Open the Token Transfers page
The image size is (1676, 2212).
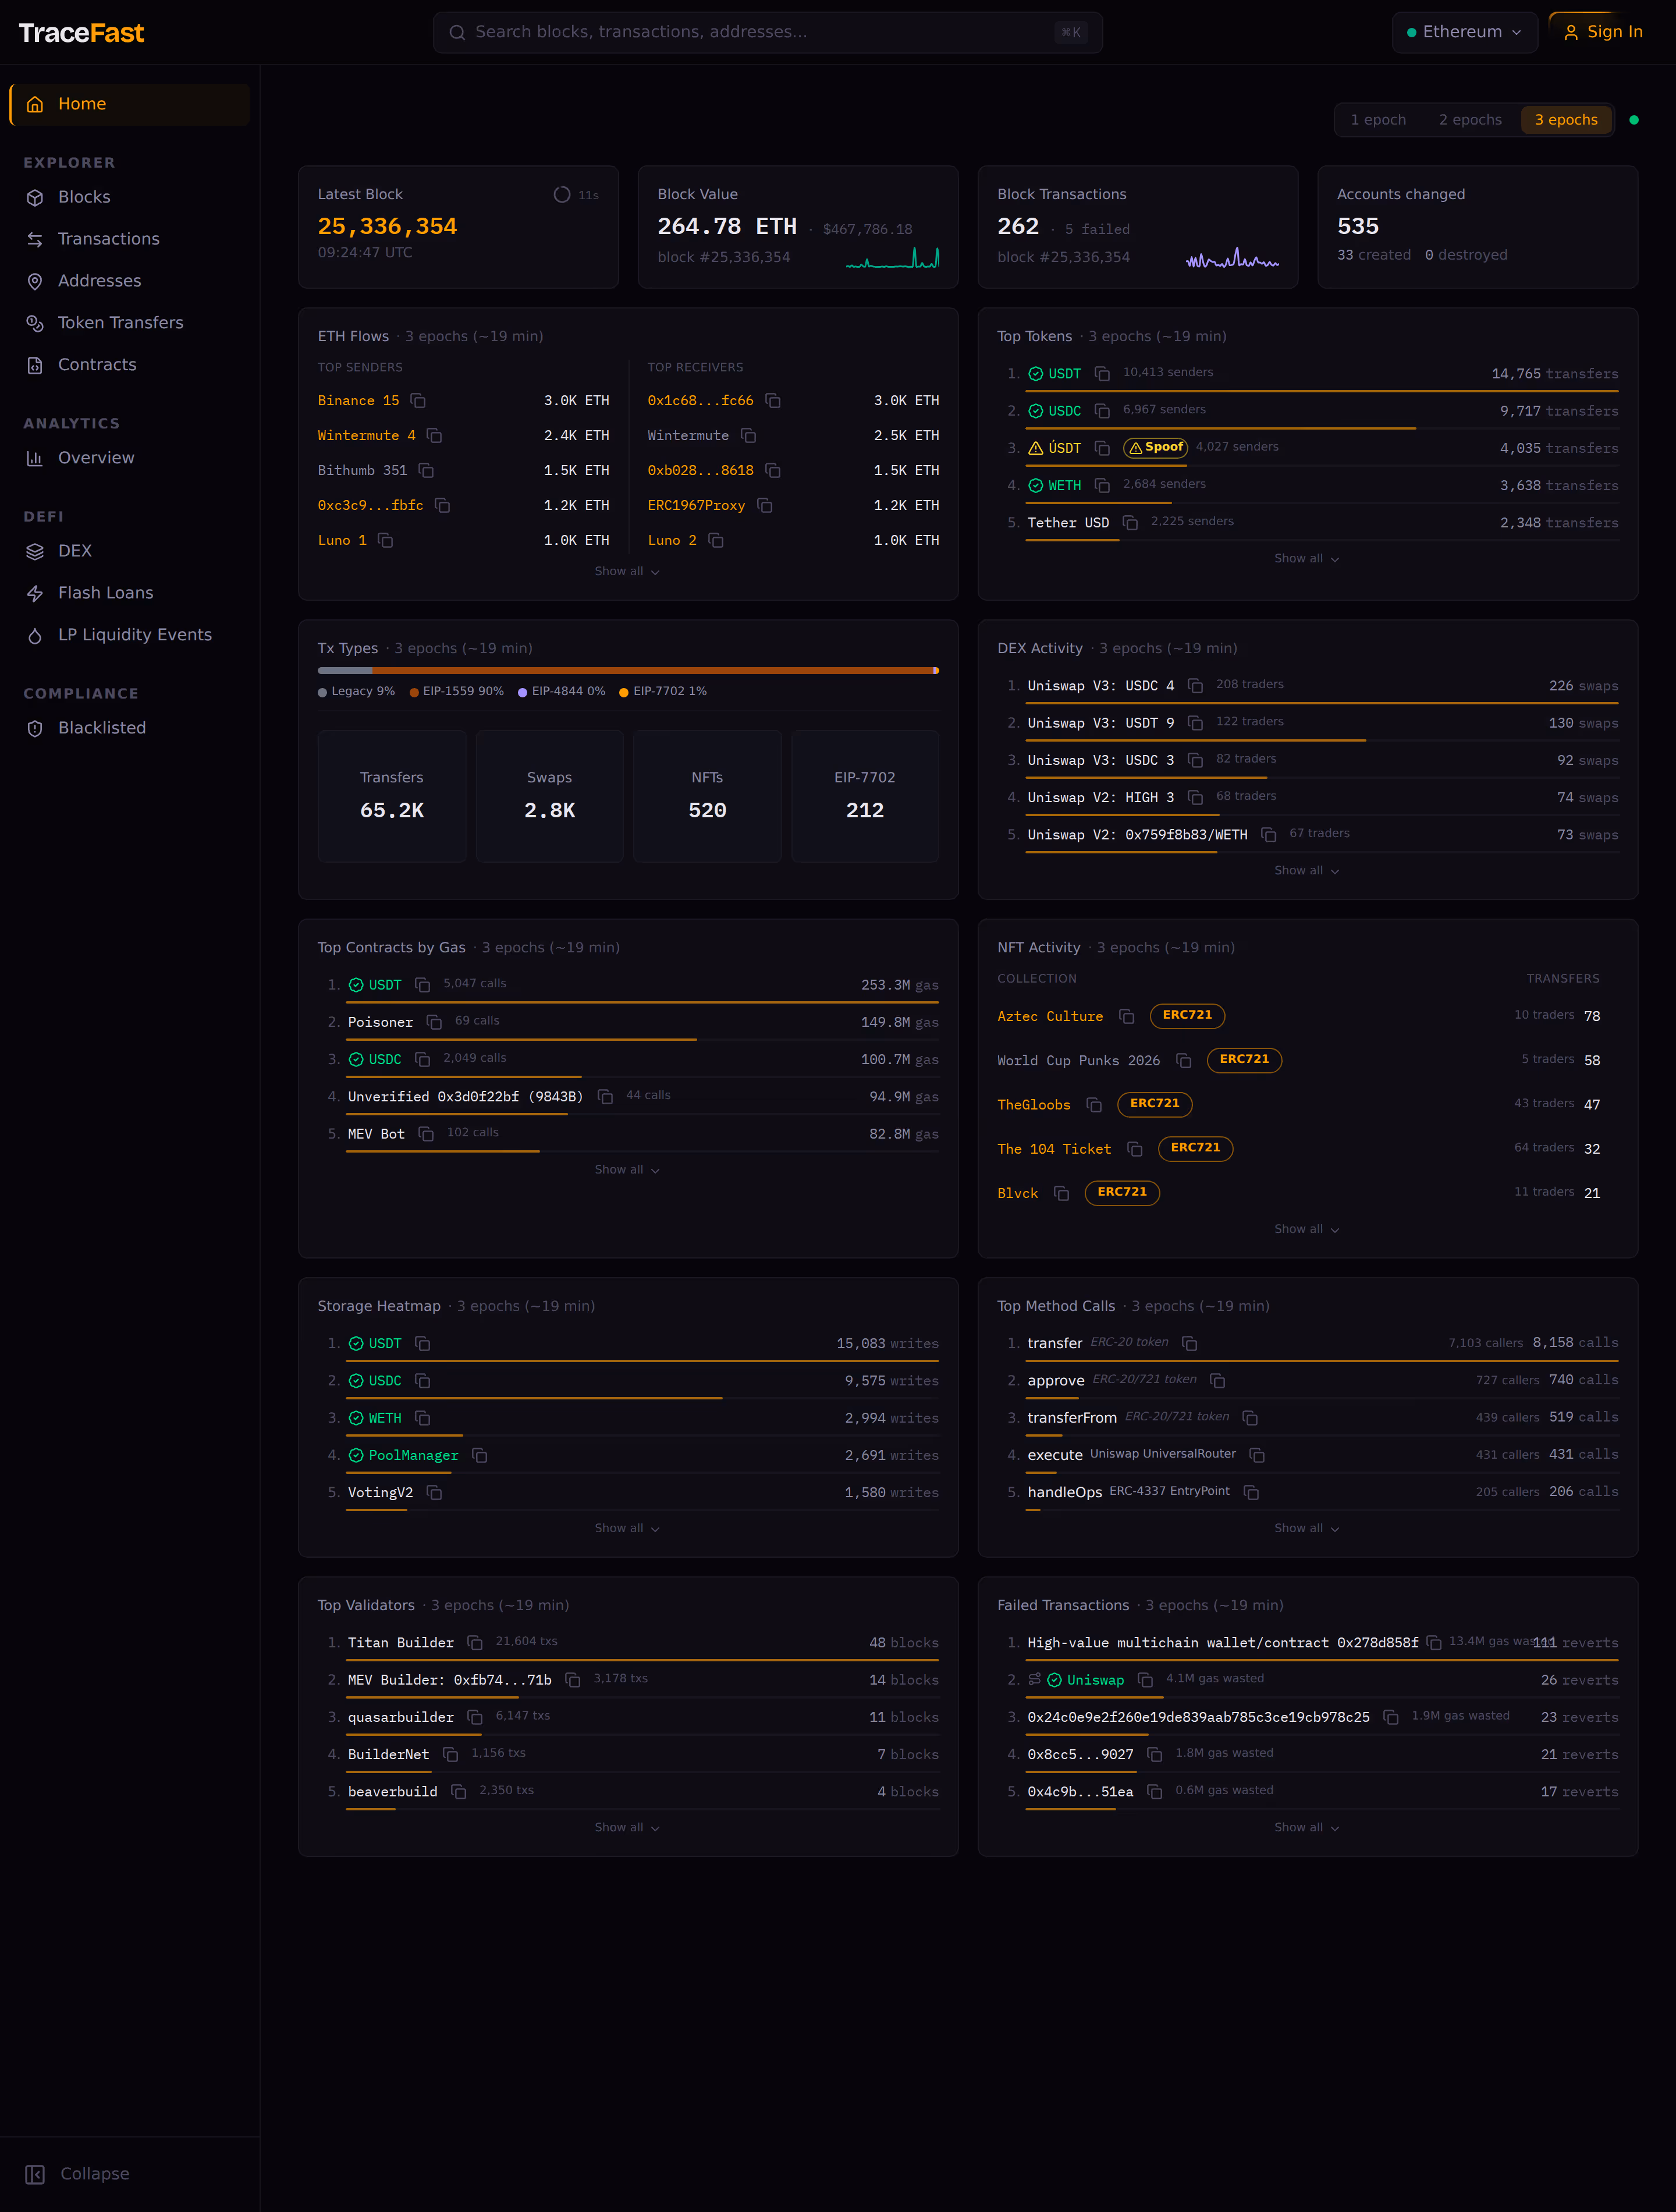[130, 323]
